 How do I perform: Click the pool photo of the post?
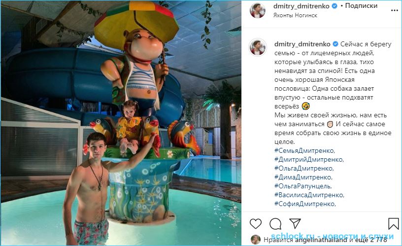121,123
